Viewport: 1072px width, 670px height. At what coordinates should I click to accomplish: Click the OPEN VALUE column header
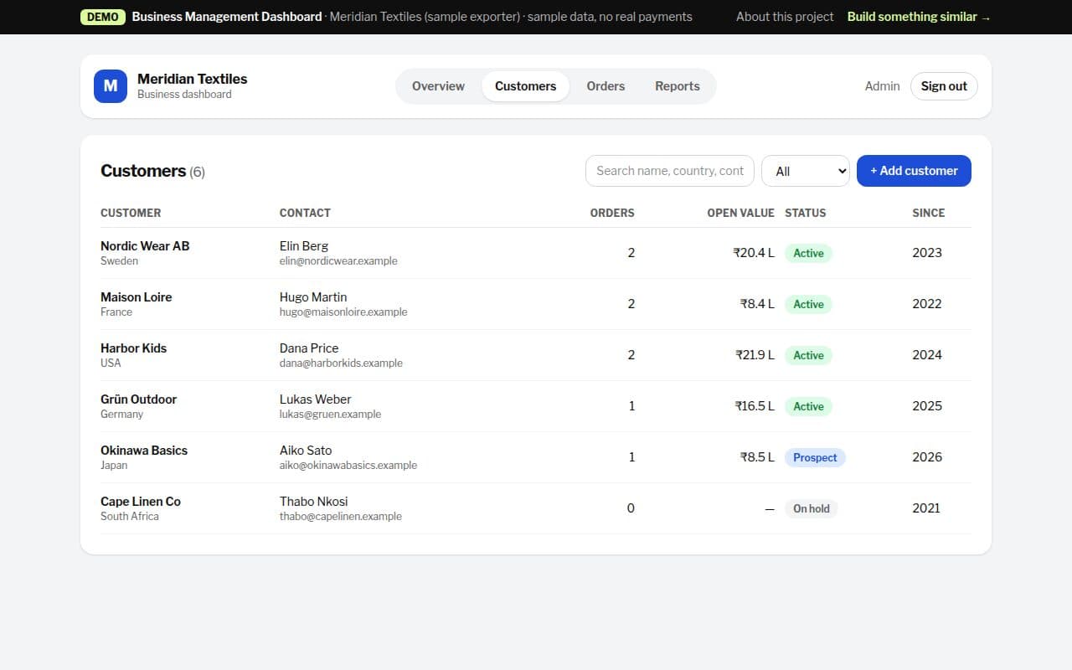(740, 213)
